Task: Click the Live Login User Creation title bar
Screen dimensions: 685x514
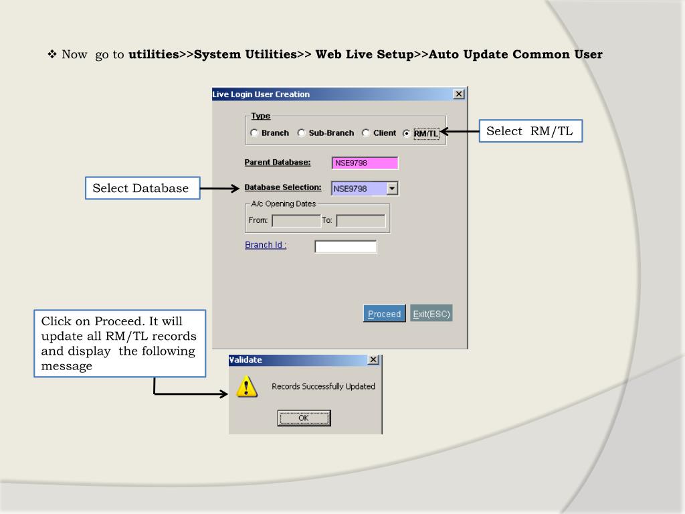Action: point(321,94)
